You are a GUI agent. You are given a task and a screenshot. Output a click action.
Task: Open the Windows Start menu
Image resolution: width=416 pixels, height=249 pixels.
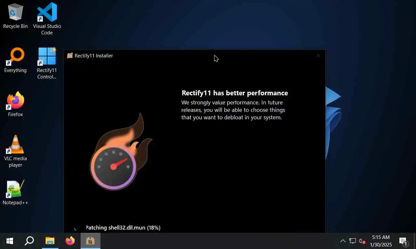(x=10, y=241)
